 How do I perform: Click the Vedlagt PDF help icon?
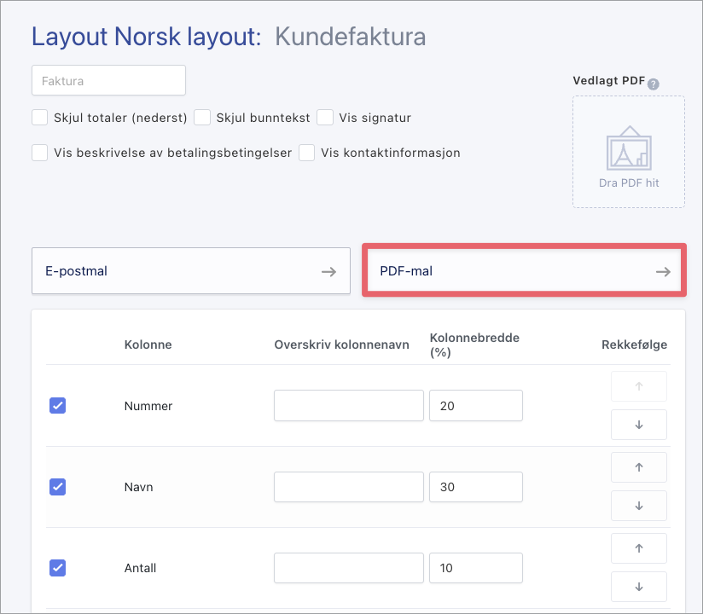(x=653, y=82)
